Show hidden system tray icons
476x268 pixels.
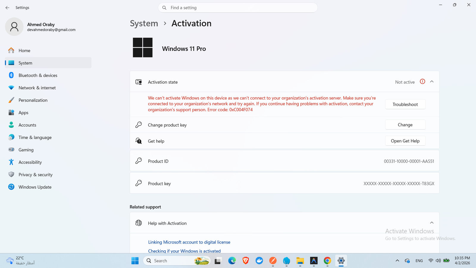pyautogui.click(x=397, y=261)
